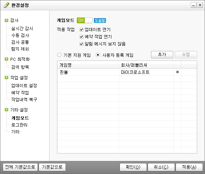
Task: Select the 기본 지원 게임 radio button
Action: [x=59, y=55]
